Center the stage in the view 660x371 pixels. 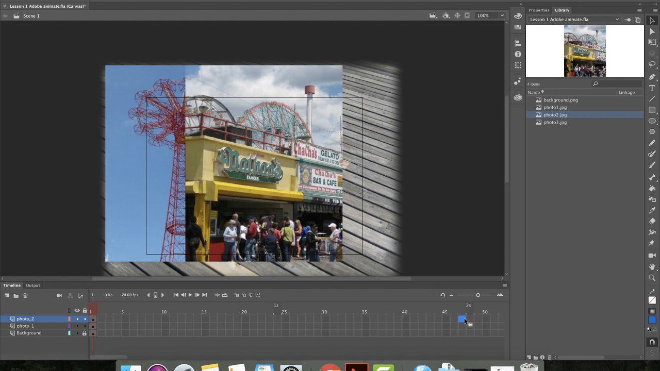457,15
